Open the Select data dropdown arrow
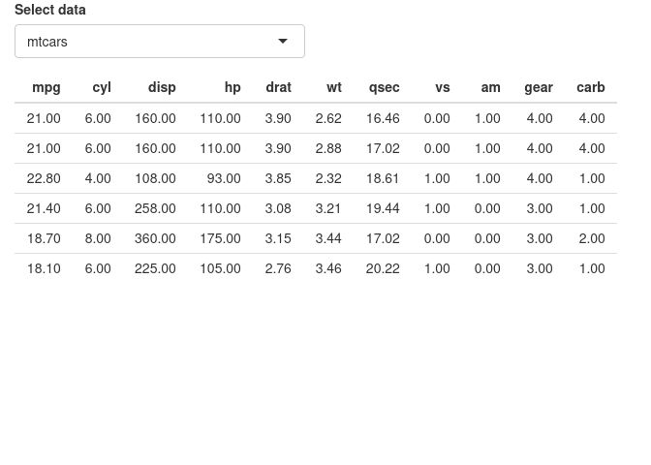Image resolution: width=651 pixels, height=465 pixels. pos(283,41)
